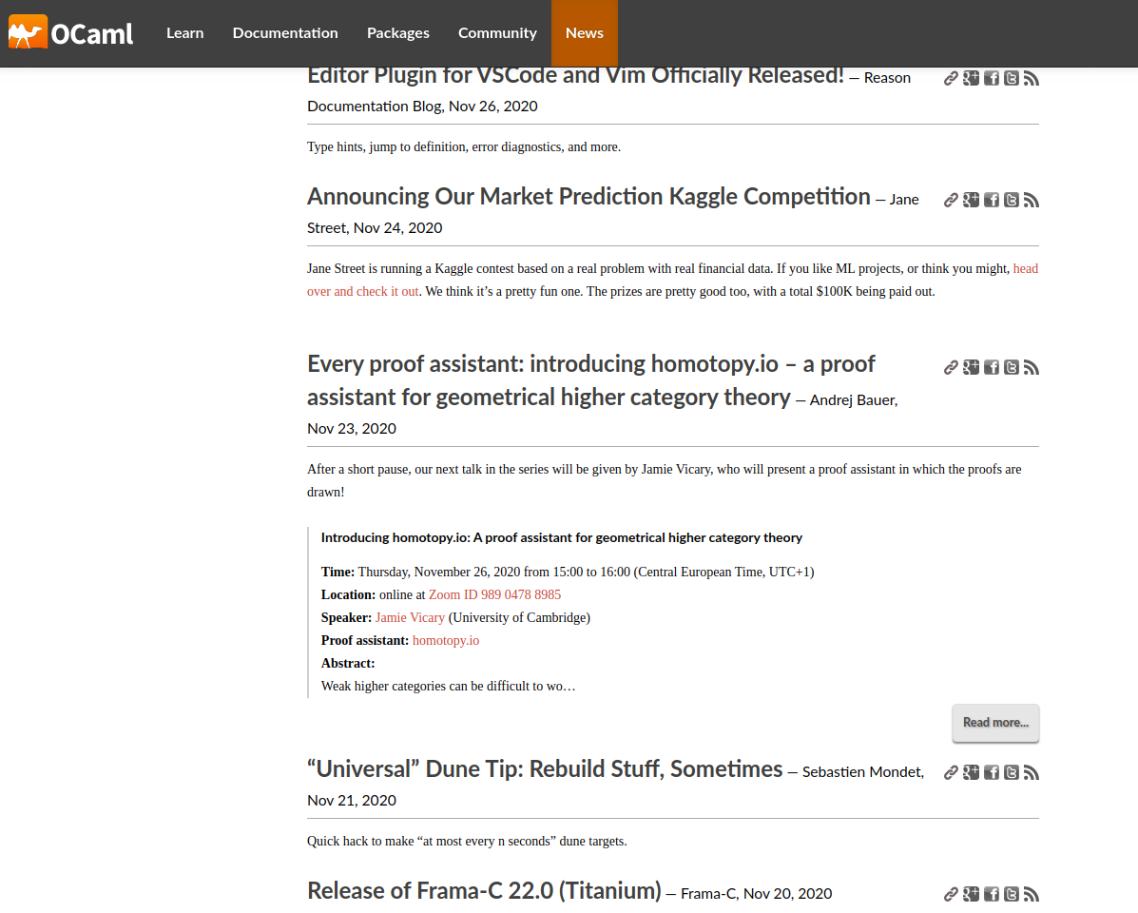Share Editor Plugin post on Facebook
Image resolution: width=1138 pixels, height=913 pixels.
pyautogui.click(x=992, y=78)
